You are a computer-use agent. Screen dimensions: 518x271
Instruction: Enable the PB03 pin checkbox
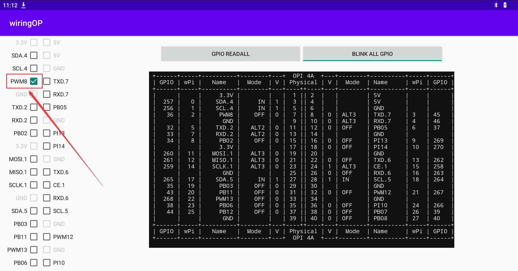click(x=34, y=224)
